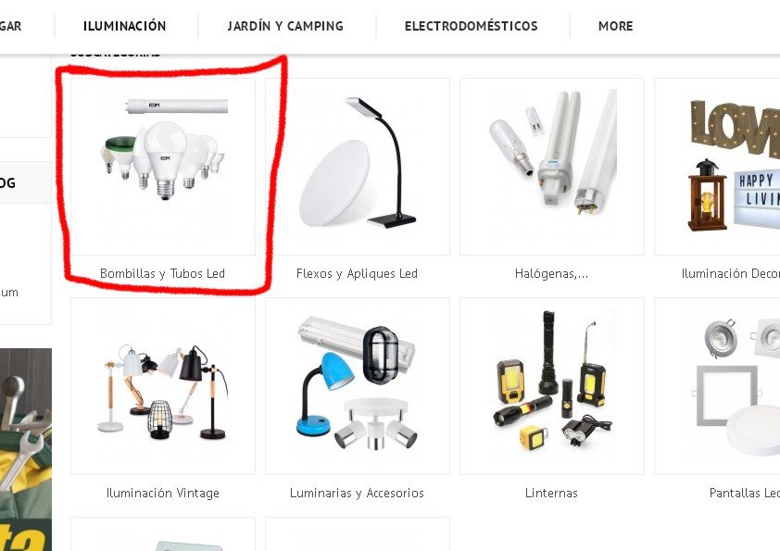
Task: Click the blue desk lamp luminaires image
Action: pos(358,386)
